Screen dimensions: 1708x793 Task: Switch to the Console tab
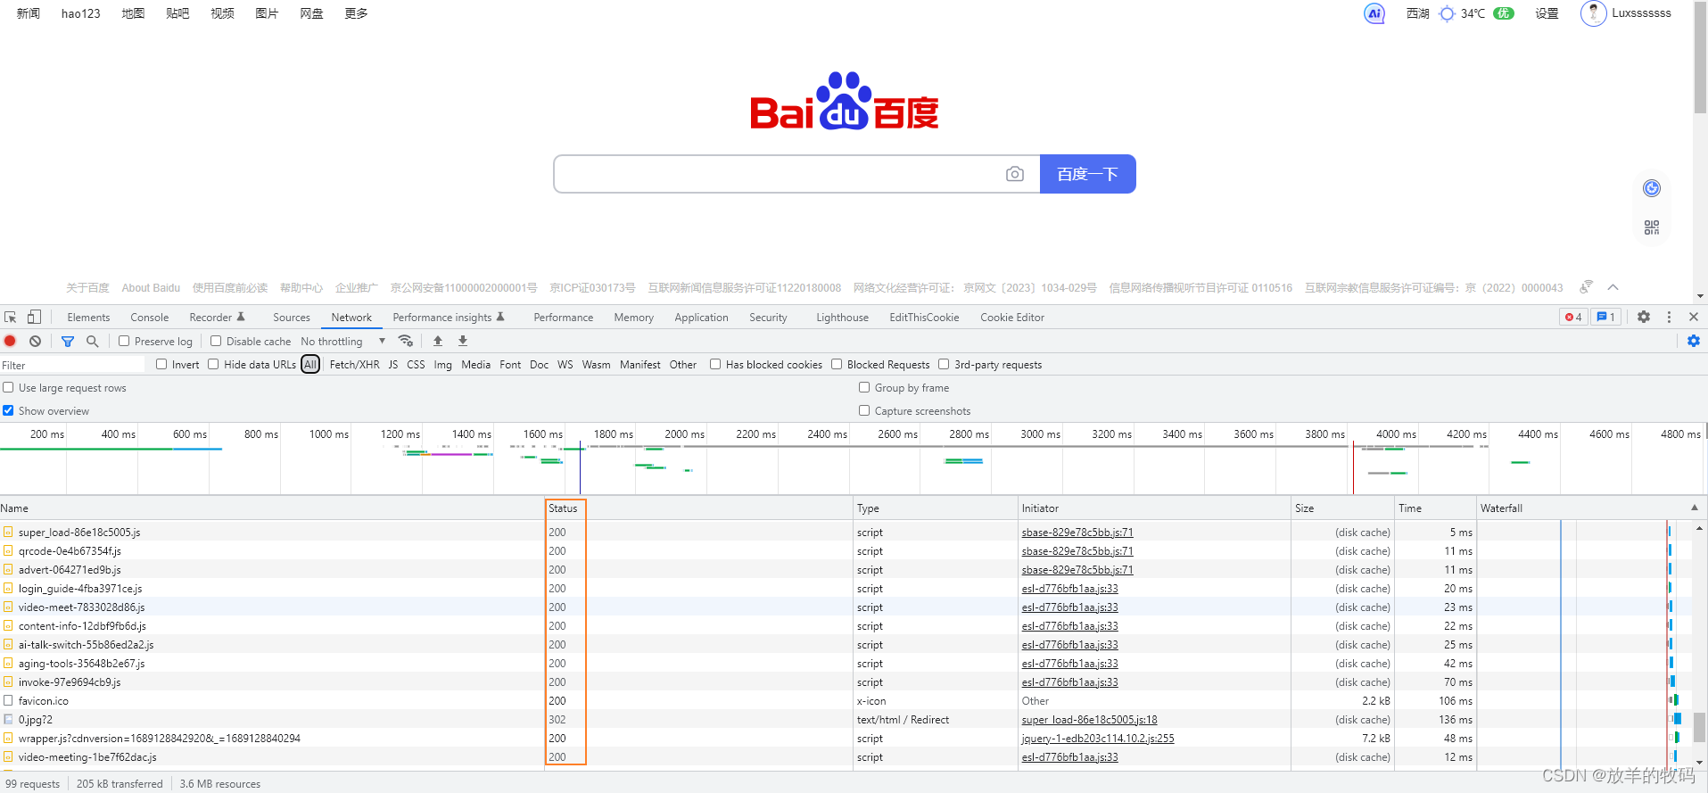pyautogui.click(x=149, y=318)
